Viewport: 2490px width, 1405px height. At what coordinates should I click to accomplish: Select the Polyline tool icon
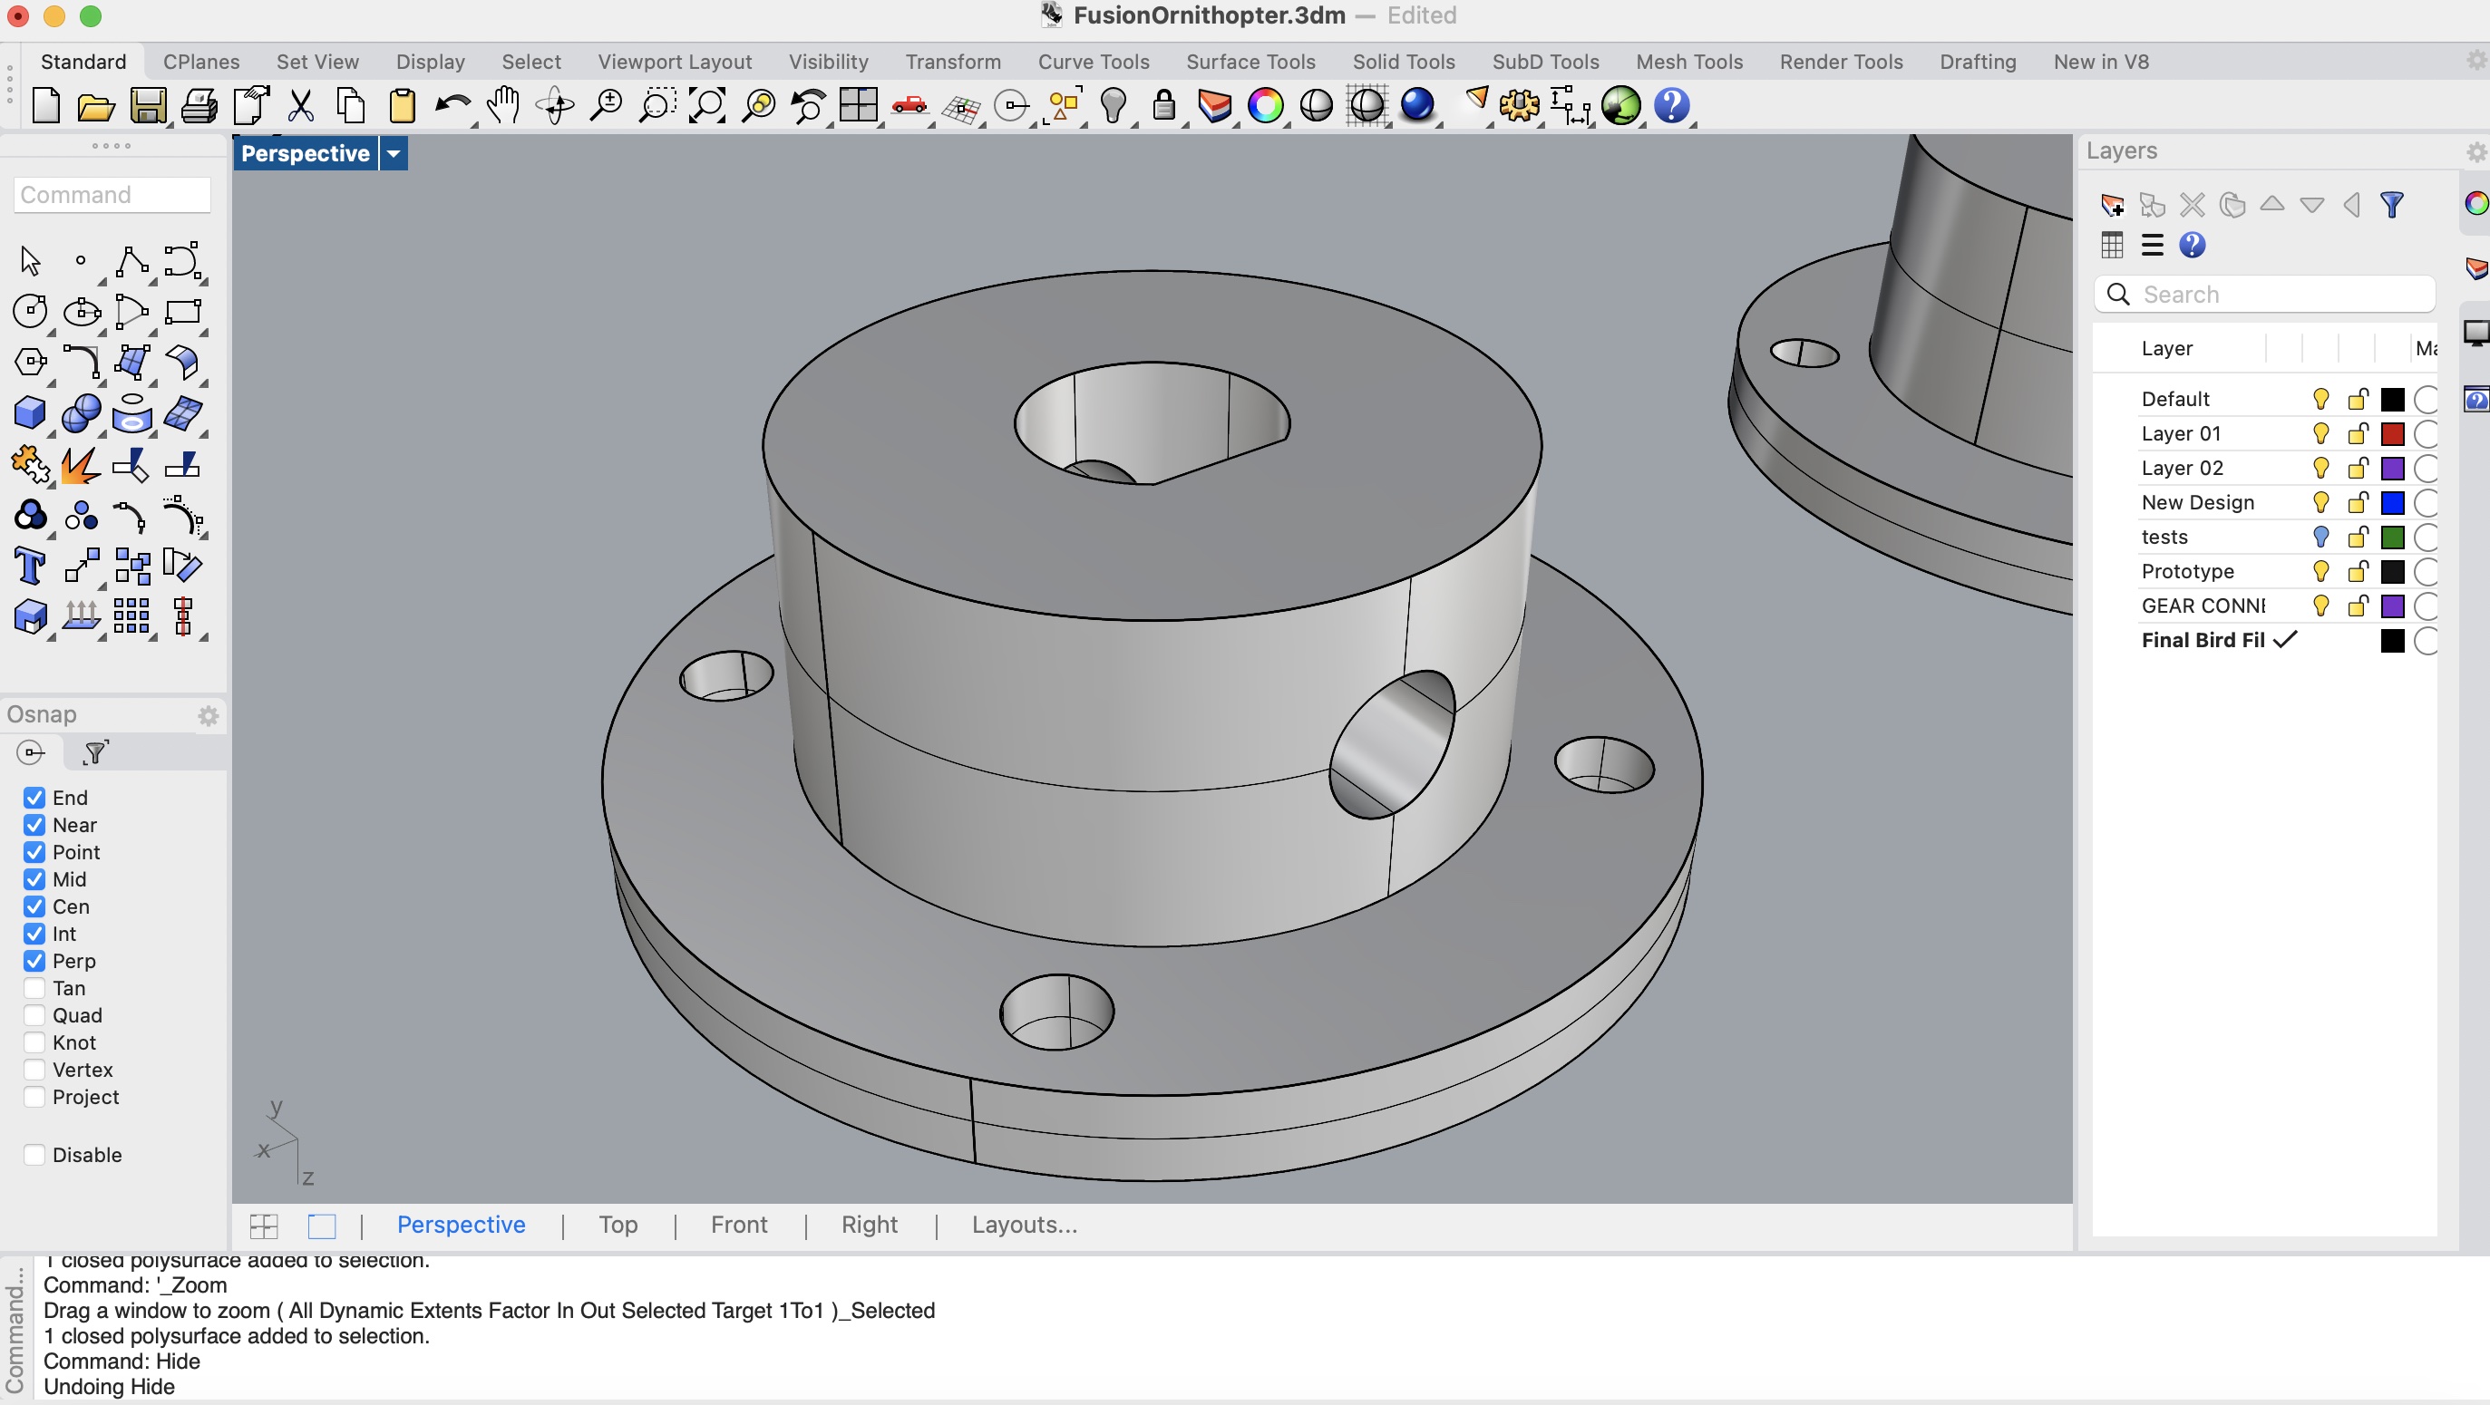tap(131, 261)
